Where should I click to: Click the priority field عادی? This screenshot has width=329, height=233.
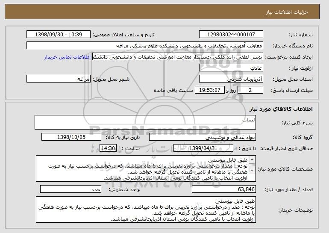[x=231, y=68]
